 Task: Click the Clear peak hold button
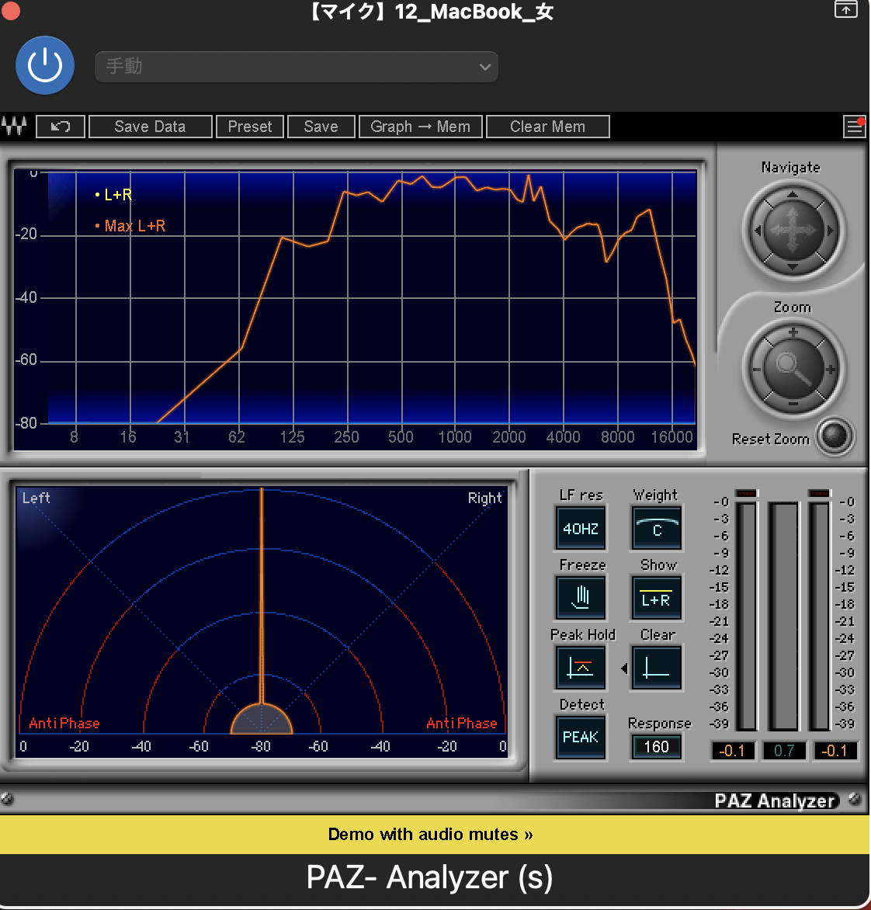tap(657, 668)
